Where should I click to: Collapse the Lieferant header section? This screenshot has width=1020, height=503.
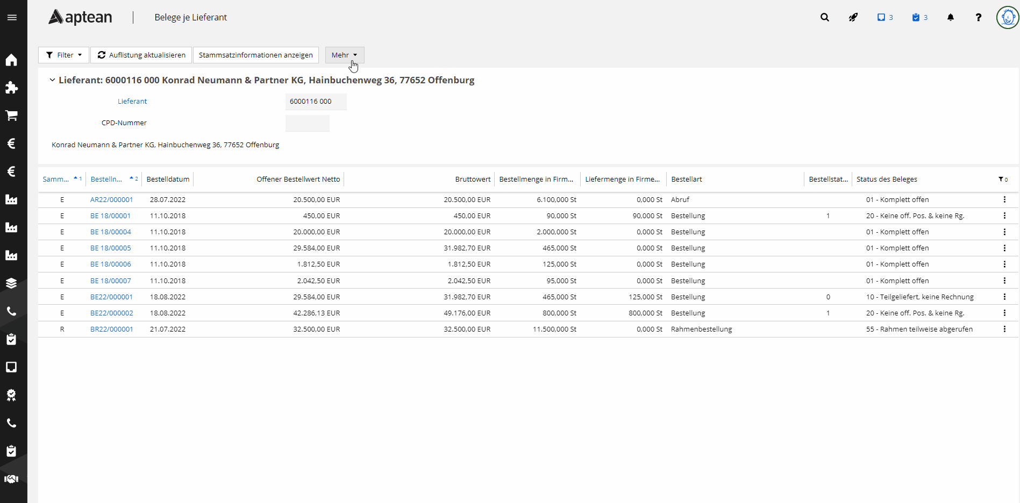pyautogui.click(x=52, y=80)
